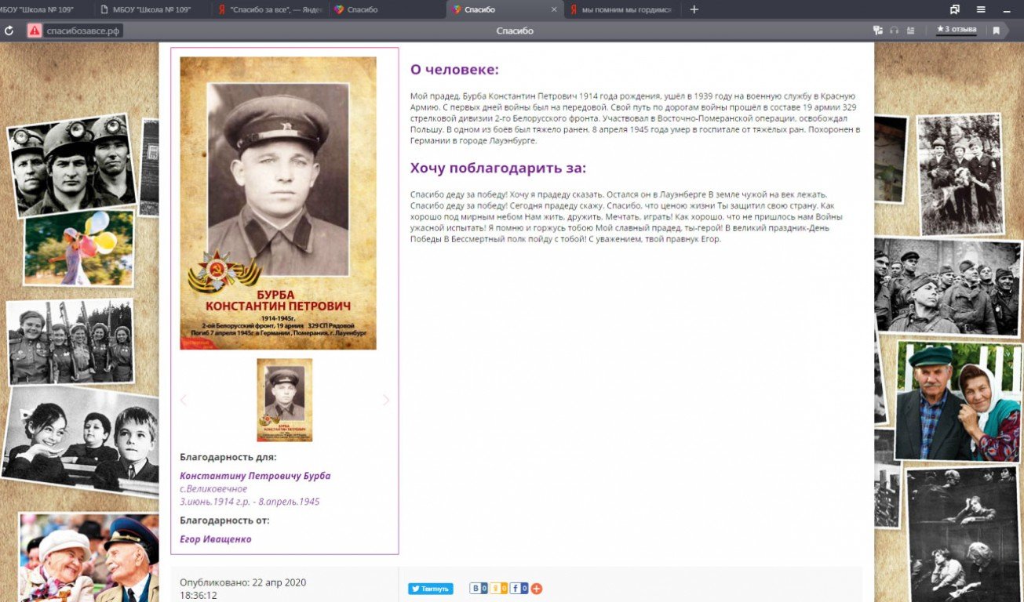Screen dimensions: 1024x602
Task: Click the "Твитнуть" tweet button
Action: point(430,589)
